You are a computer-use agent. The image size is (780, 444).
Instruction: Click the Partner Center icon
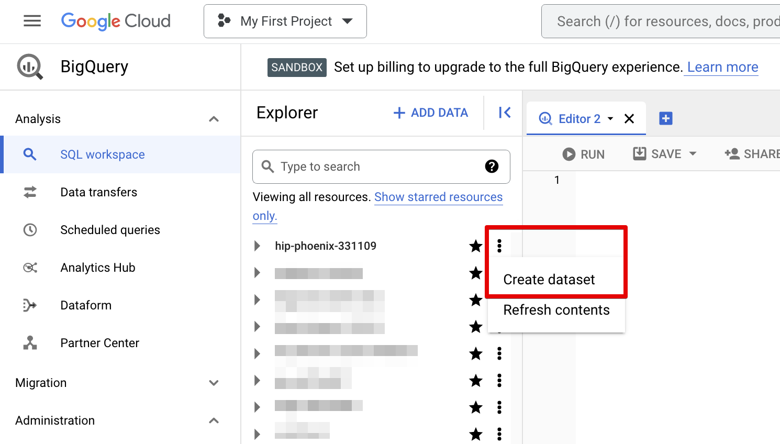[30, 343]
